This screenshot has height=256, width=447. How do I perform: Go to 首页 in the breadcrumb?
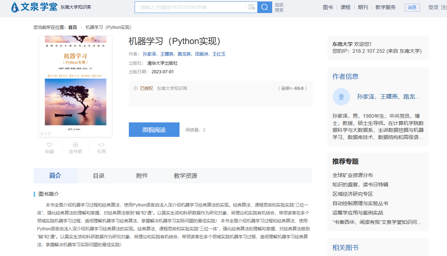[x=72, y=27]
